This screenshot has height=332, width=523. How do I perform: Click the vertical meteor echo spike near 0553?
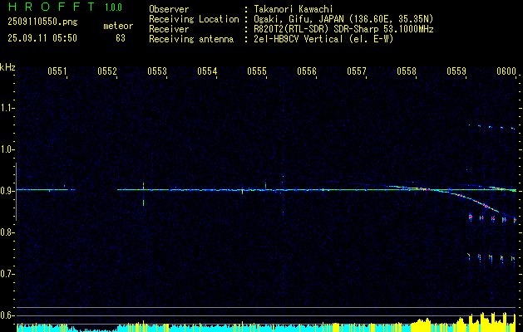pyautogui.click(x=143, y=194)
